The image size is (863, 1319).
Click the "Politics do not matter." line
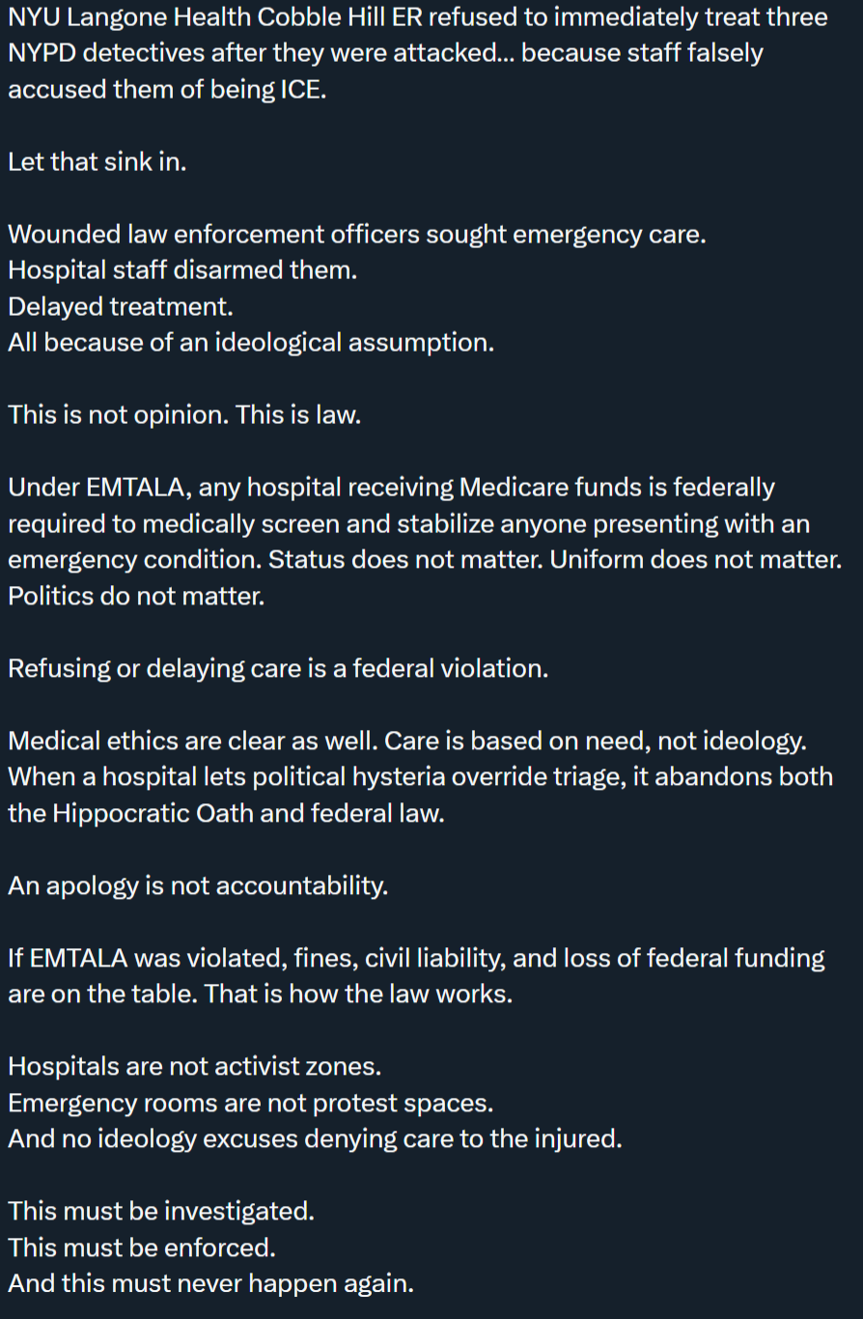[136, 596]
